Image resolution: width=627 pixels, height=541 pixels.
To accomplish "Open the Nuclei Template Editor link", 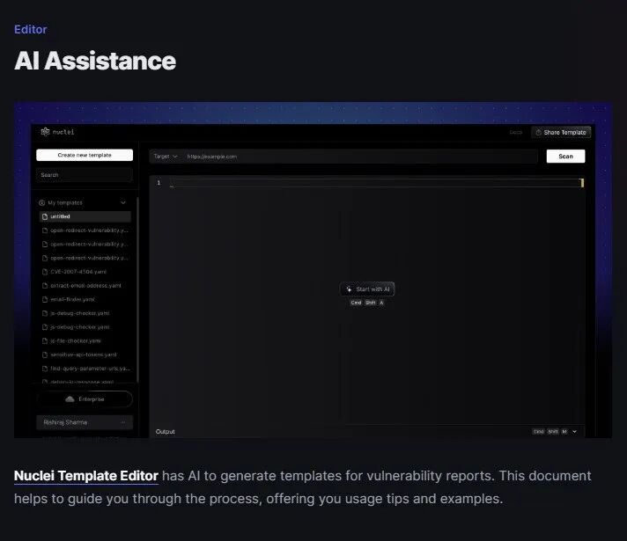I will (86, 476).
